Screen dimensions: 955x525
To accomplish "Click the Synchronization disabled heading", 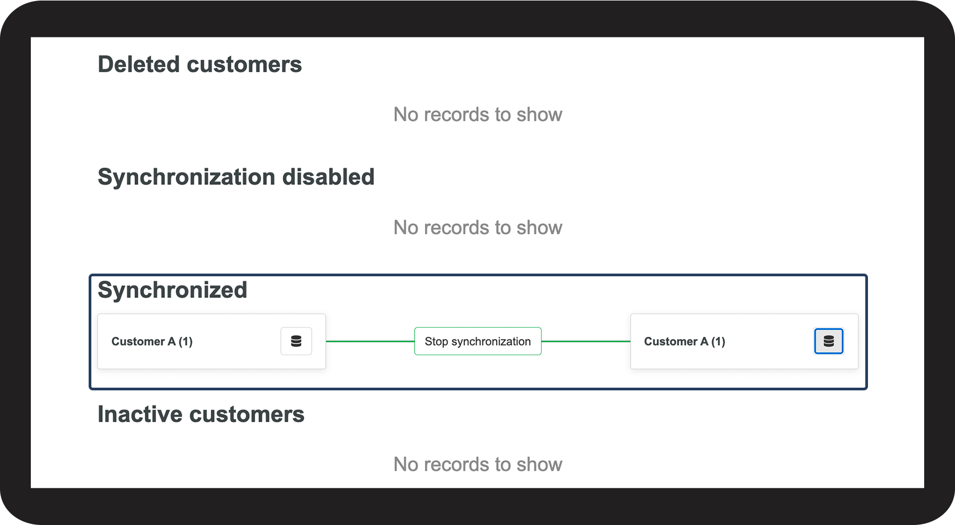I will pos(236,177).
